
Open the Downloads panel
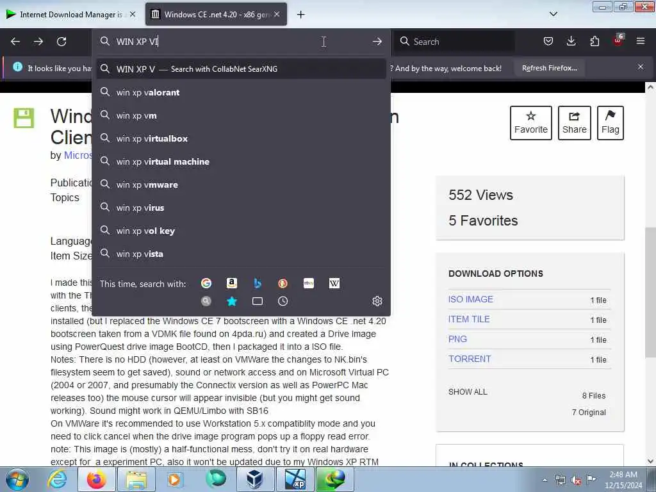pos(571,41)
